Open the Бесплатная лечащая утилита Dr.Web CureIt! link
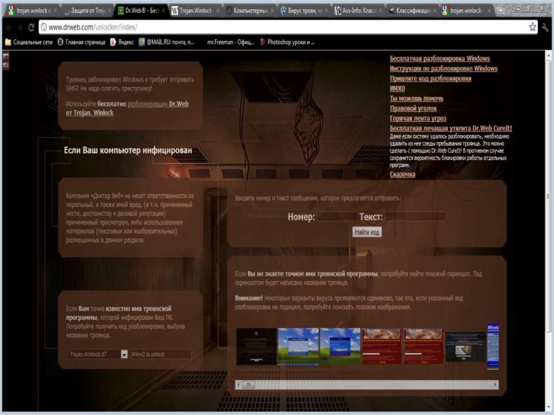 coord(451,128)
